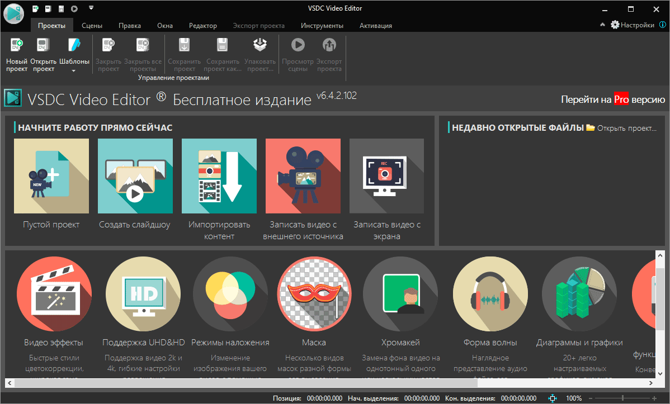The image size is (670, 404).
Task: Click the Маска carnival mask icon
Action: tap(314, 294)
